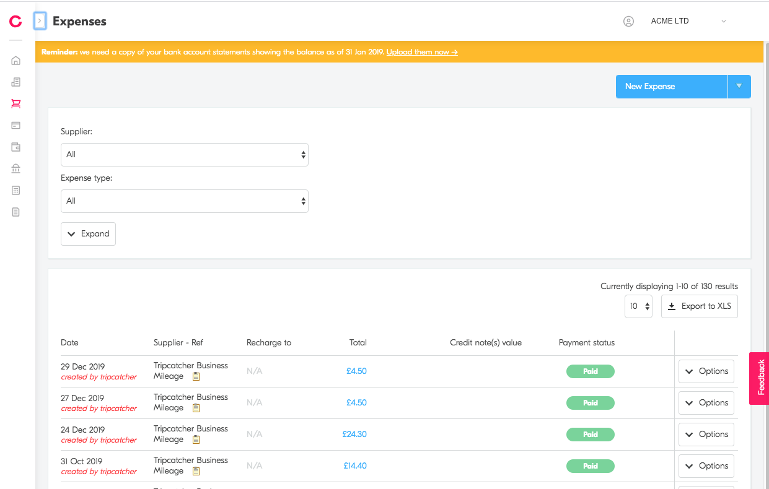Click the 'Payment status' column header
769x489 pixels.
coord(587,343)
